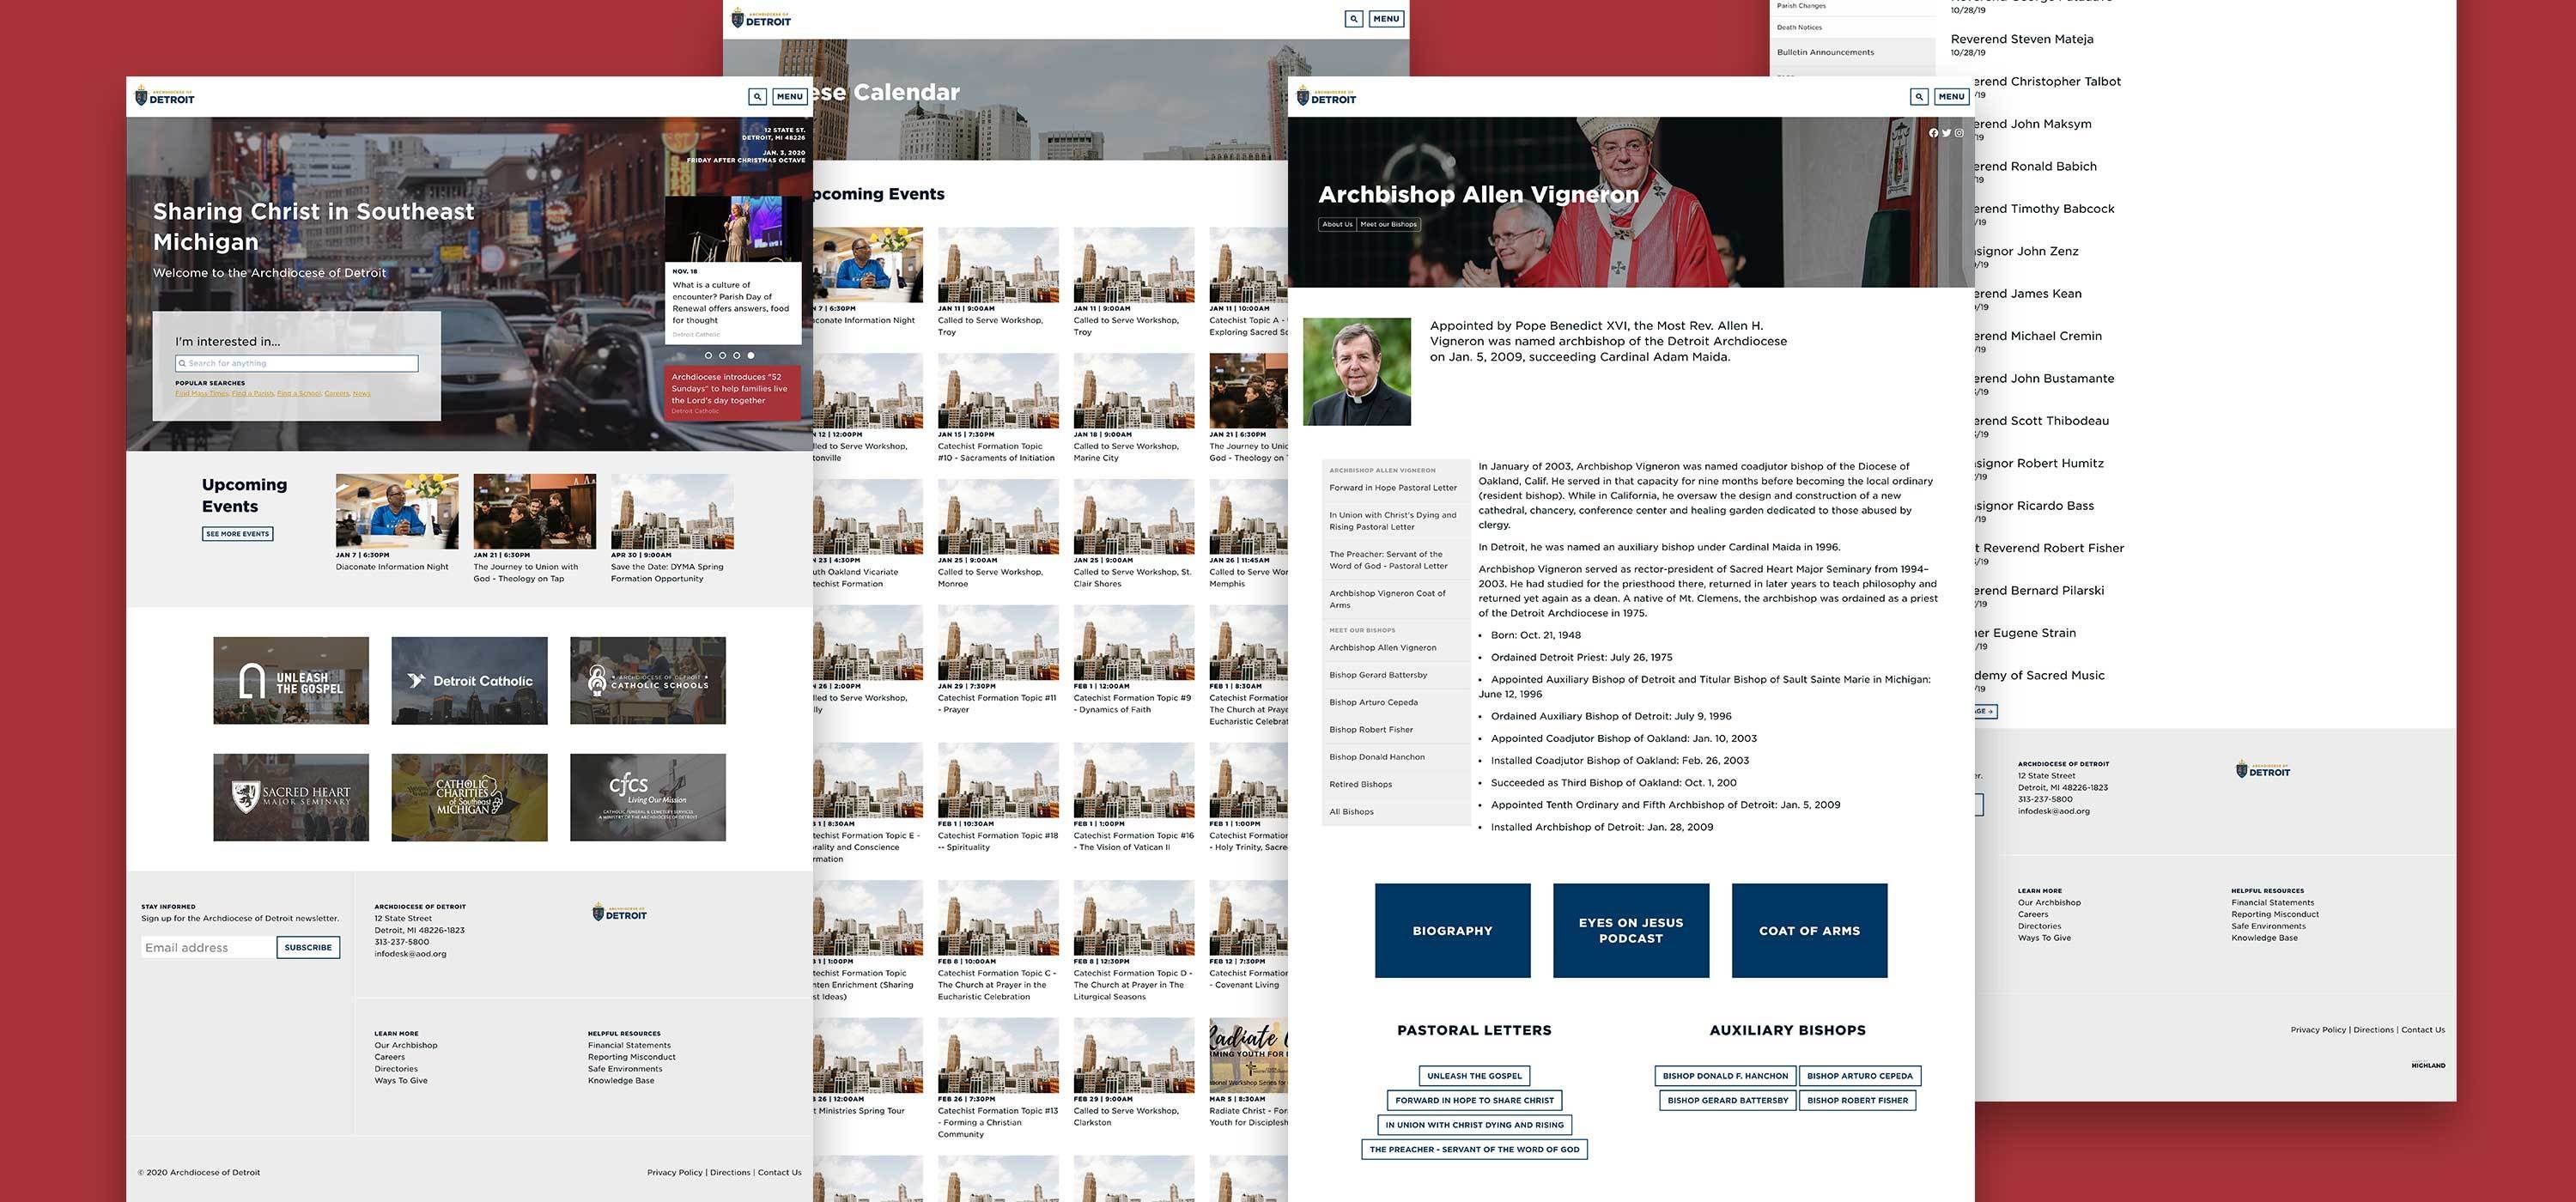Screen dimensions: 2576x1202
Task: Click the Detroit logo in far-right page footer
Action: (2263, 769)
